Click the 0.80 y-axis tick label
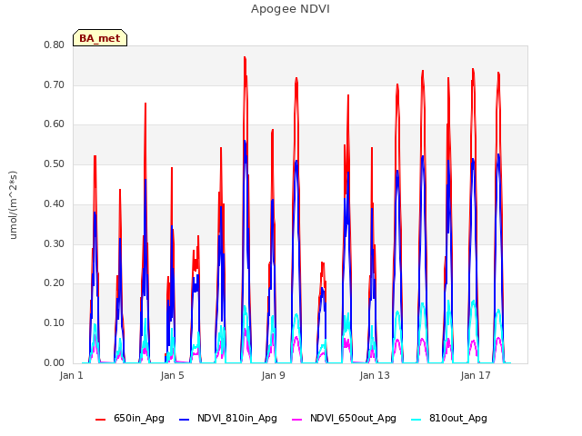This screenshot has height=436, width=582. (x=55, y=45)
